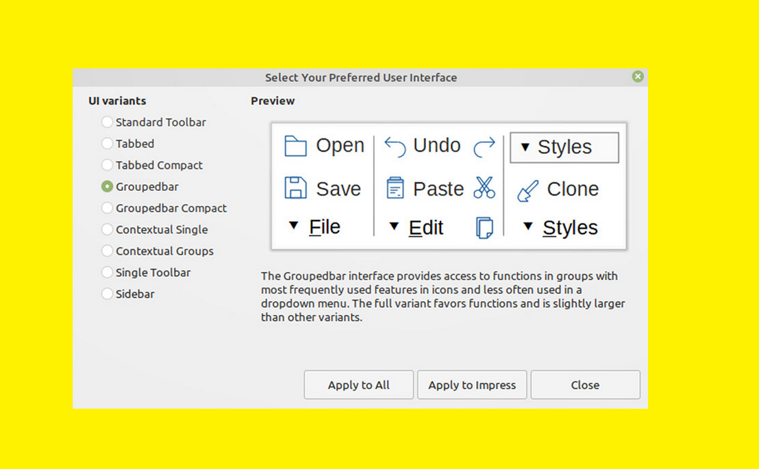Open the Styles dropdown box in preview
This screenshot has height=469, width=759.
[564, 147]
